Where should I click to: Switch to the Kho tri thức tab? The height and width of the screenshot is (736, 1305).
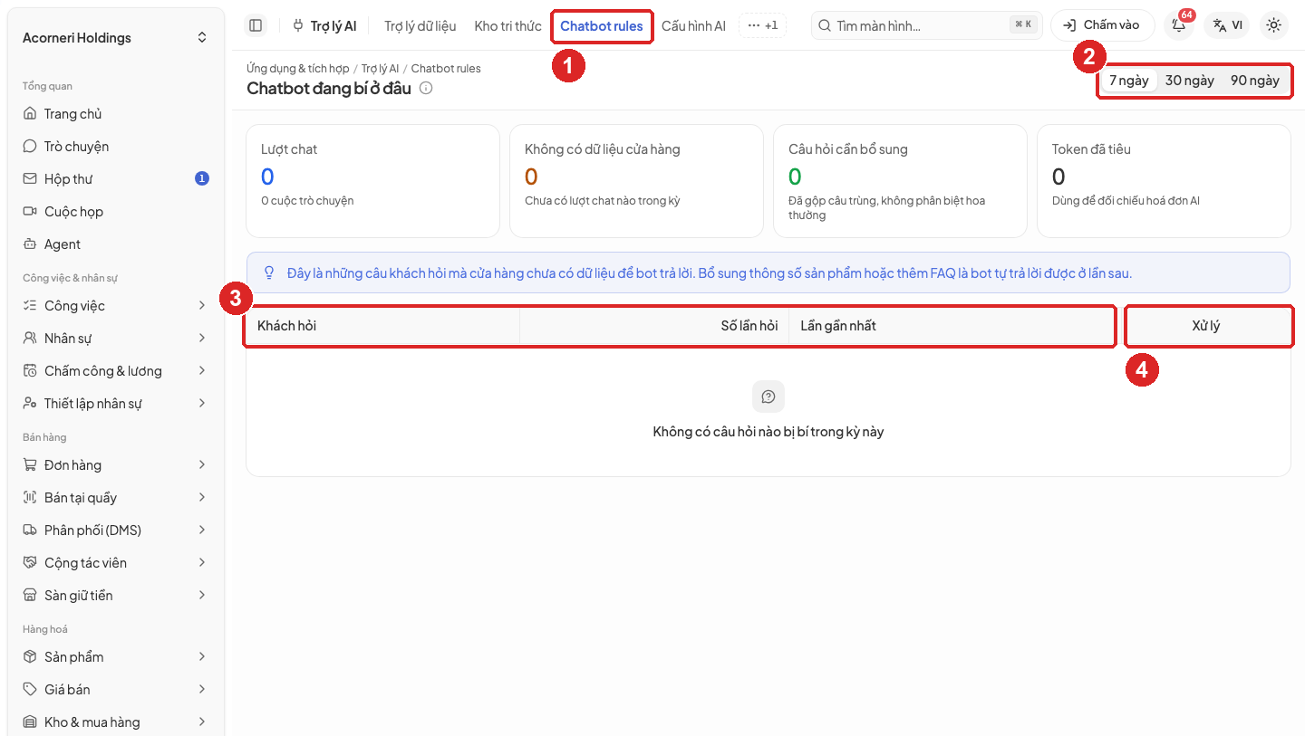click(x=507, y=25)
